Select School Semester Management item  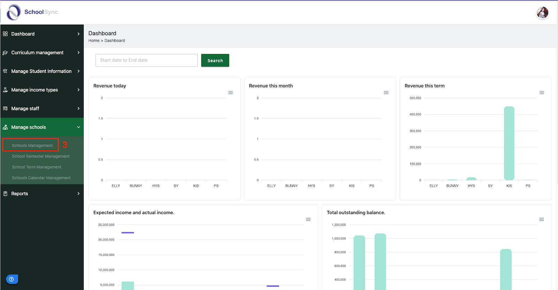click(41, 156)
